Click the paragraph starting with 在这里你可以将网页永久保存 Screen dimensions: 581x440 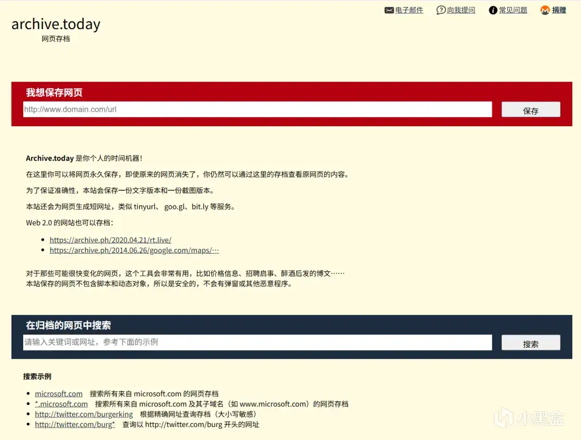click(188, 175)
